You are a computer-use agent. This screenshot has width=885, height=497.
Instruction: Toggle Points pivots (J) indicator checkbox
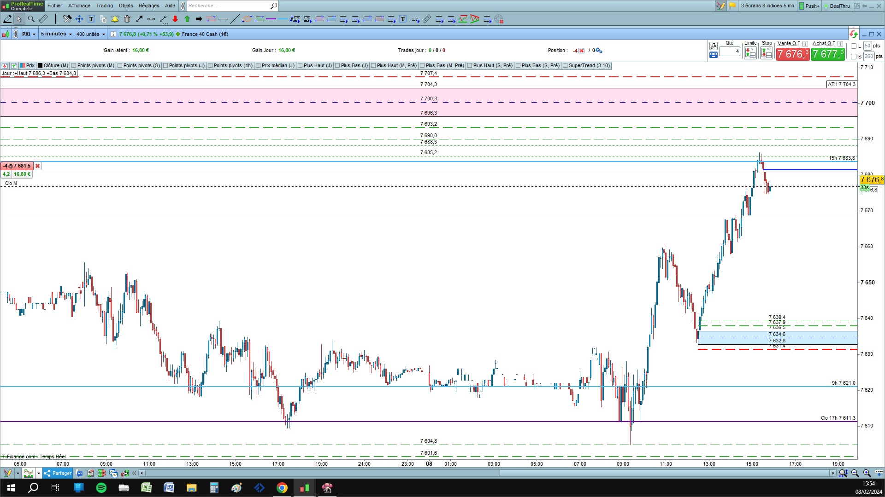tap(165, 65)
